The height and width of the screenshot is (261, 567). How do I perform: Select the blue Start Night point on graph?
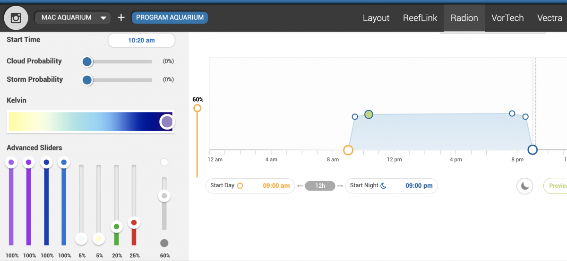533,150
